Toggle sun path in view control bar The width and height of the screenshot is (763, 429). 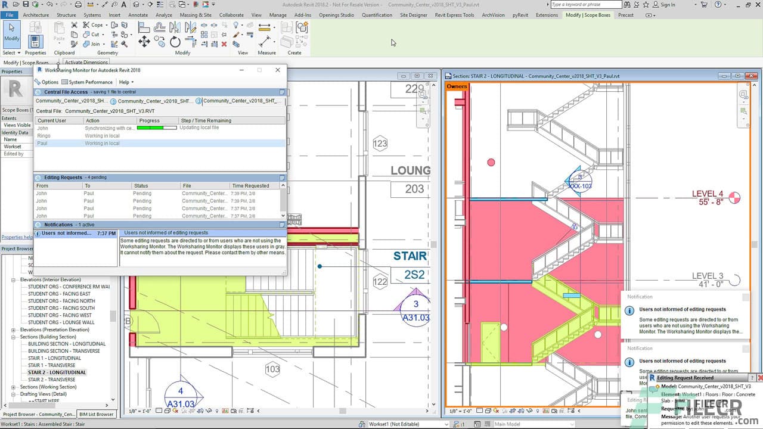click(x=495, y=411)
